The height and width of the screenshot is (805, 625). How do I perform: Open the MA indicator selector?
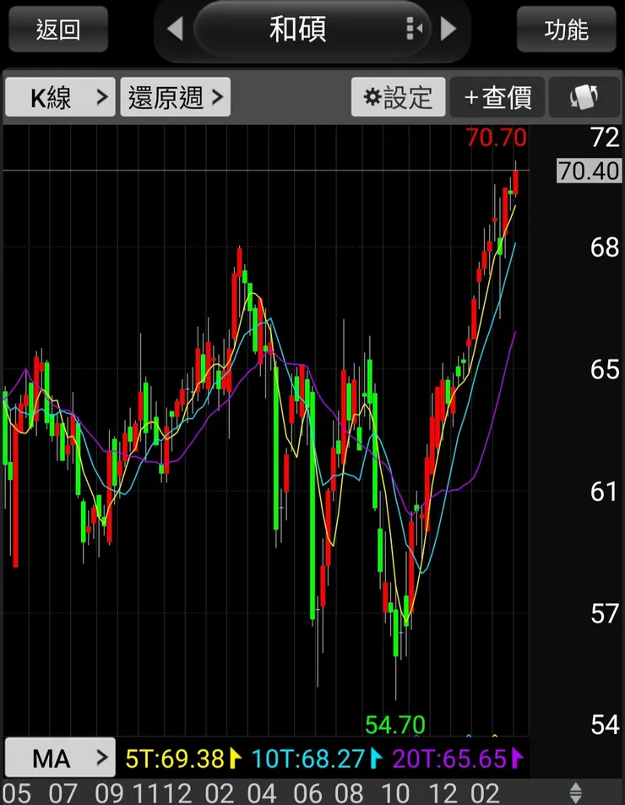(60, 758)
